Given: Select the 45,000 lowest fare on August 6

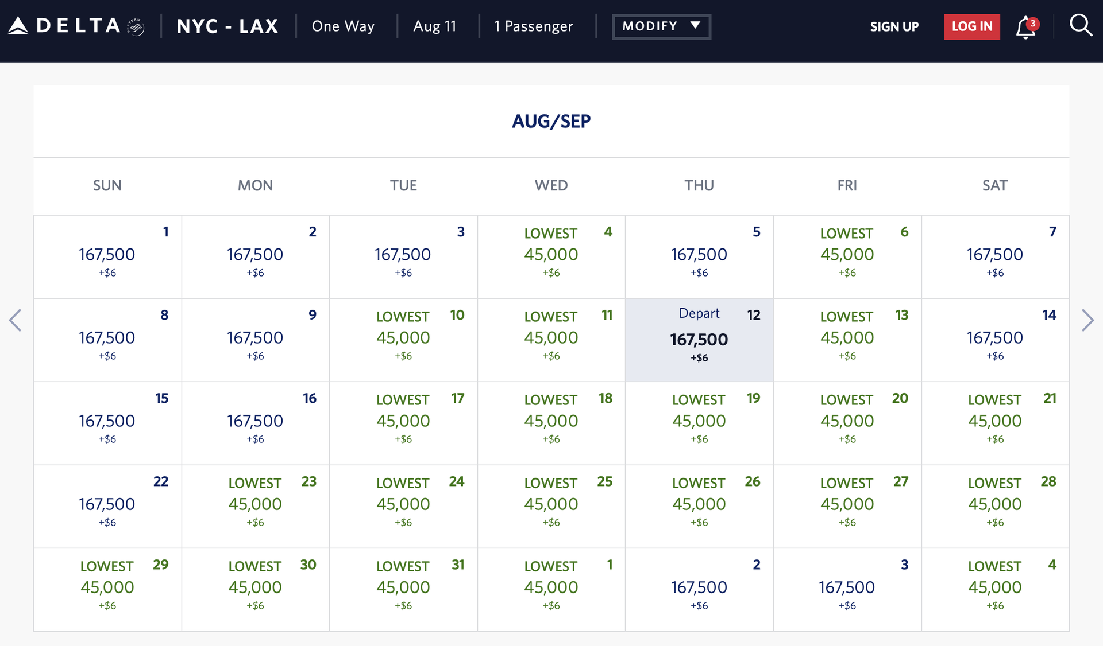Looking at the screenshot, I should 847,256.
